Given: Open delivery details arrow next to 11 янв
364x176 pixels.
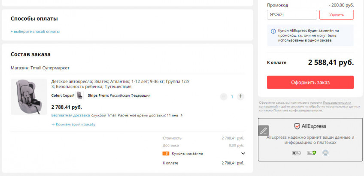Looking at the screenshot, I should point(182,115).
